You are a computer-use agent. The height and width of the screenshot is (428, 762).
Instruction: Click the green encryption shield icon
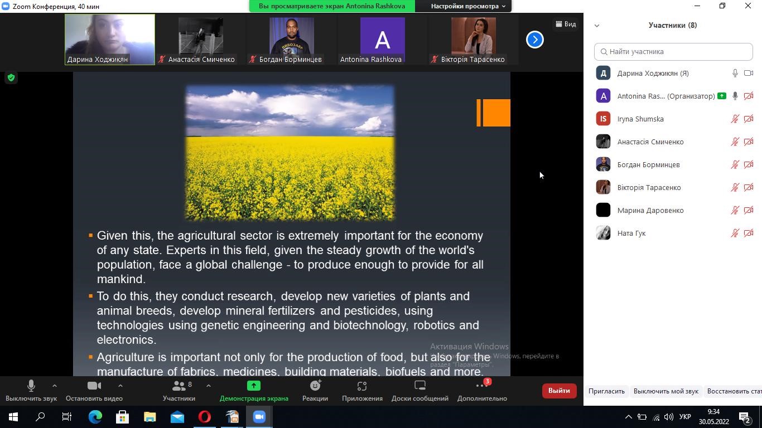pyautogui.click(x=11, y=78)
